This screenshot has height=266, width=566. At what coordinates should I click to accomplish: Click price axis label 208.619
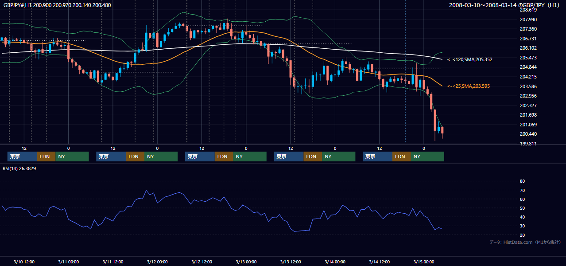pyautogui.click(x=528, y=10)
